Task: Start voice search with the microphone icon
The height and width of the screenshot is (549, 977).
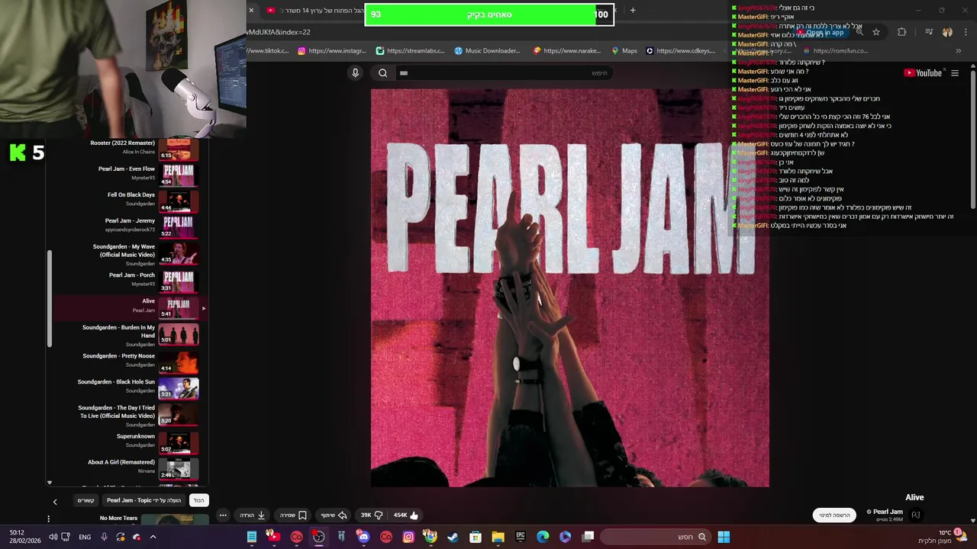Action: point(355,73)
